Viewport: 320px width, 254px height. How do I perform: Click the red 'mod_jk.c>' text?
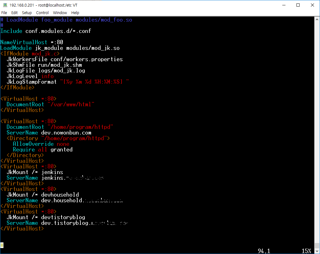point(46,54)
